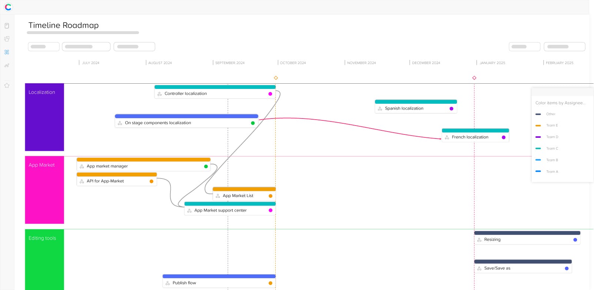This screenshot has width=594, height=290.
Task: Open the Color items by Assignee dropdown
Action: tap(561, 103)
